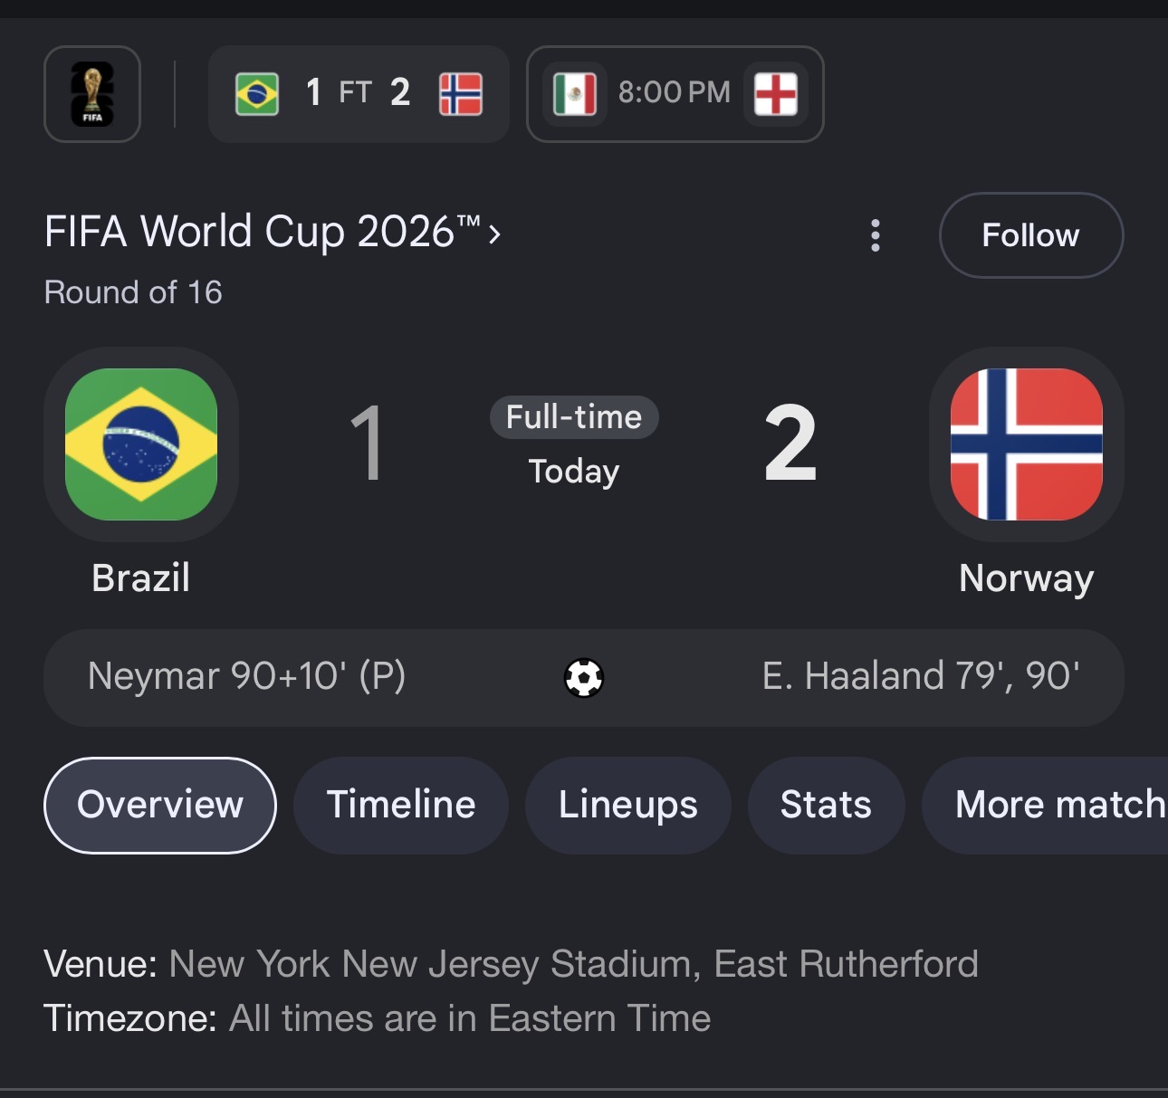Open the large Norway team crest
This screenshot has height=1098, width=1168.
(1027, 444)
